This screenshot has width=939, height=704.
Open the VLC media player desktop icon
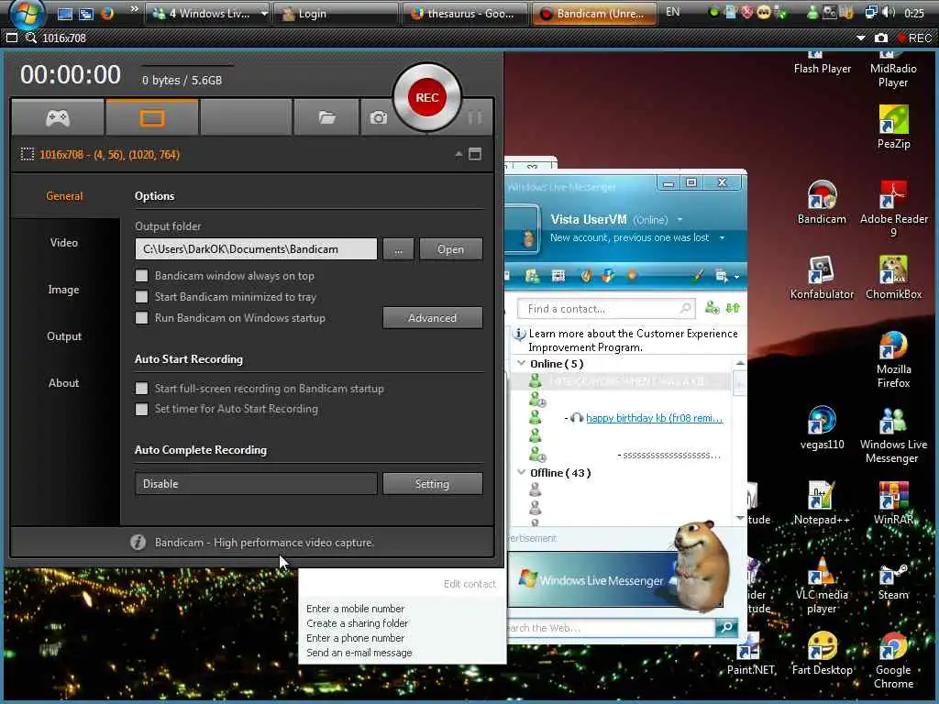822,586
